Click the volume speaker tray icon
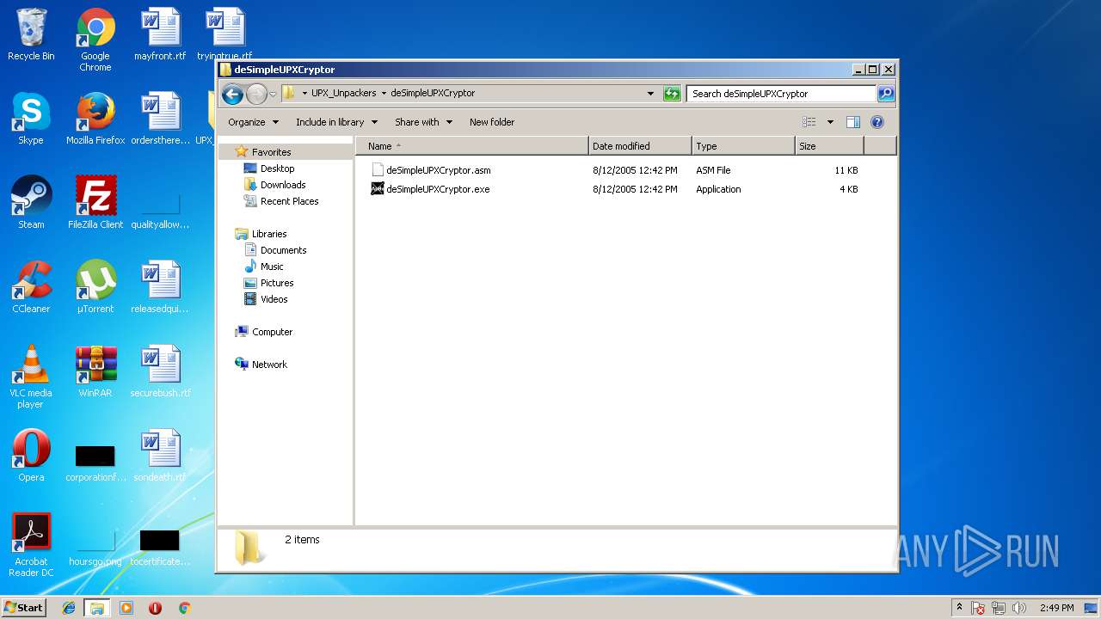The height and width of the screenshot is (619, 1101). [1019, 608]
